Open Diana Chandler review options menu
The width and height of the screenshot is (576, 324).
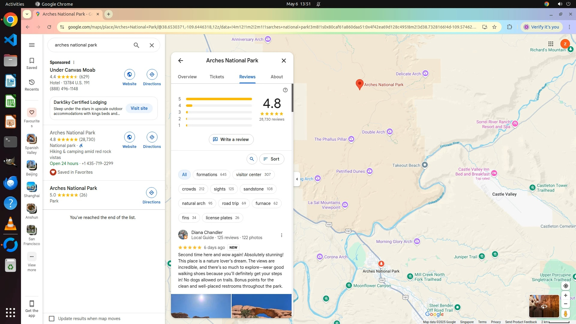click(281, 235)
